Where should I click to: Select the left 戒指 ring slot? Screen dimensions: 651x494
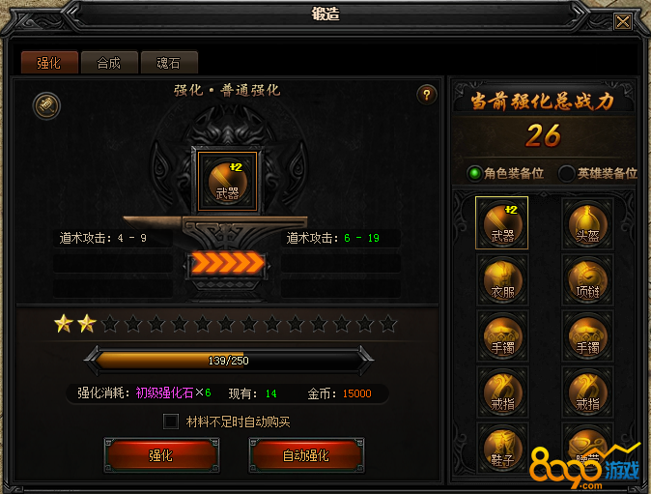502,392
